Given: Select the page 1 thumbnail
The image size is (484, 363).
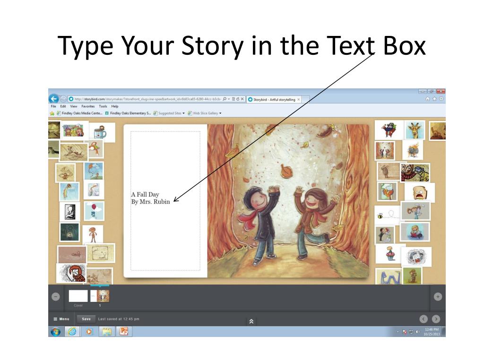Looking at the screenshot, I should click(100, 296).
